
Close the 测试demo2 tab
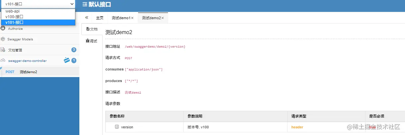tap(163, 18)
